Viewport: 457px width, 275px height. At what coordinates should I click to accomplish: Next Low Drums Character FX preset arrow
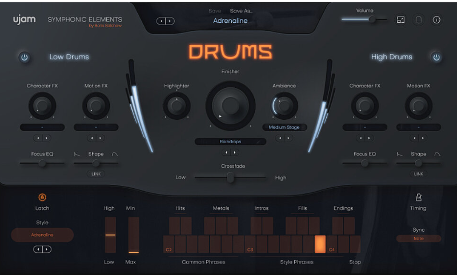(46, 138)
